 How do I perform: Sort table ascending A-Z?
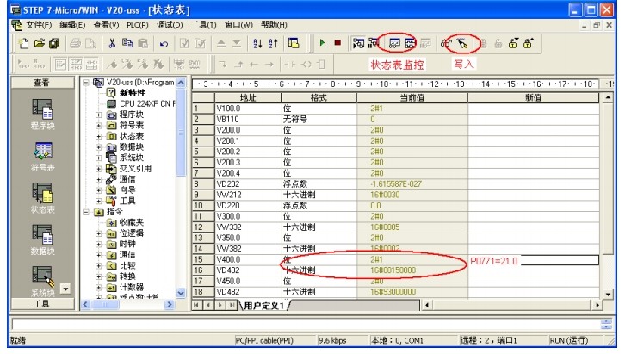click(257, 43)
